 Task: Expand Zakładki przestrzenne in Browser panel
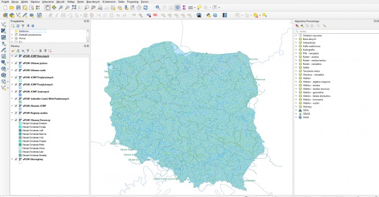coord(12,35)
